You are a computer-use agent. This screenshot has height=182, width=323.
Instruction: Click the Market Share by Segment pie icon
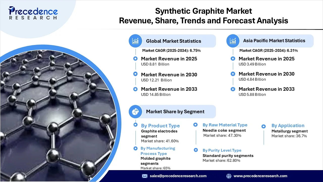tap(136, 111)
